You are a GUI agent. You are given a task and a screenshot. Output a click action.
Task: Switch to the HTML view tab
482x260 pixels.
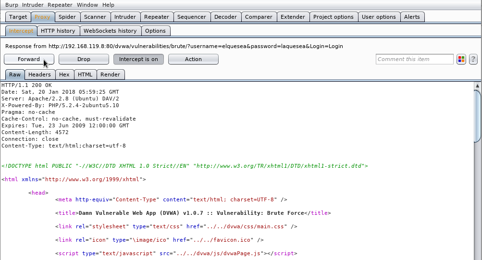[x=85, y=74]
